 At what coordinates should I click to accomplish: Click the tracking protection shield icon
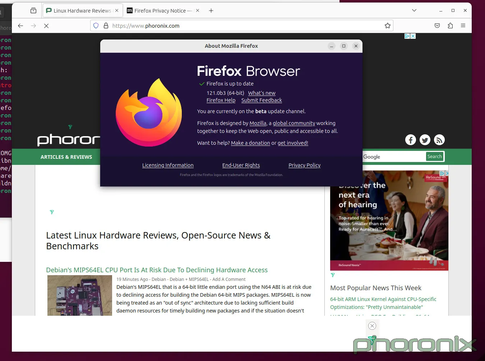click(x=96, y=26)
